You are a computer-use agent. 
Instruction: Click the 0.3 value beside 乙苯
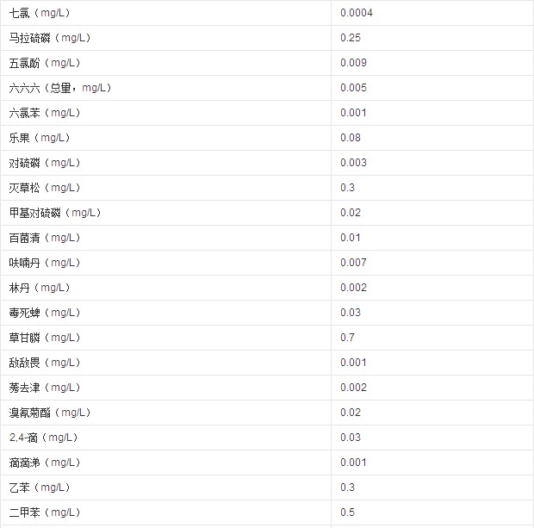click(347, 488)
